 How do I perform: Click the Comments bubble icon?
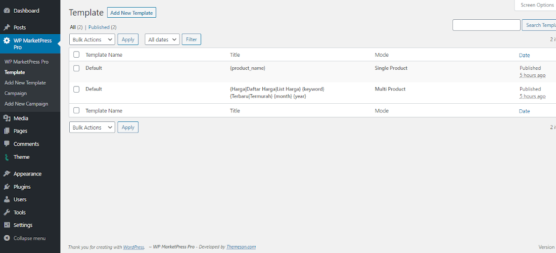coord(7,144)
